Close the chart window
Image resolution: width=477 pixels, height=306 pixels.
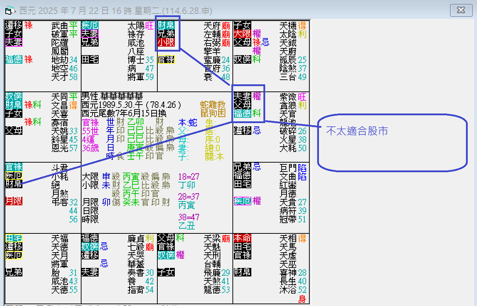pos(461,10)
